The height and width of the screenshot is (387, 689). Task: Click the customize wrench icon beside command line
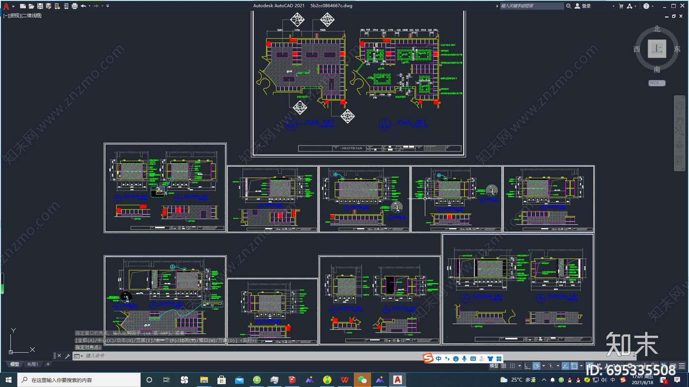pos(67,356)
